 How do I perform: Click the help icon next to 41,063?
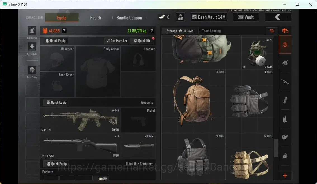point(64,31)
